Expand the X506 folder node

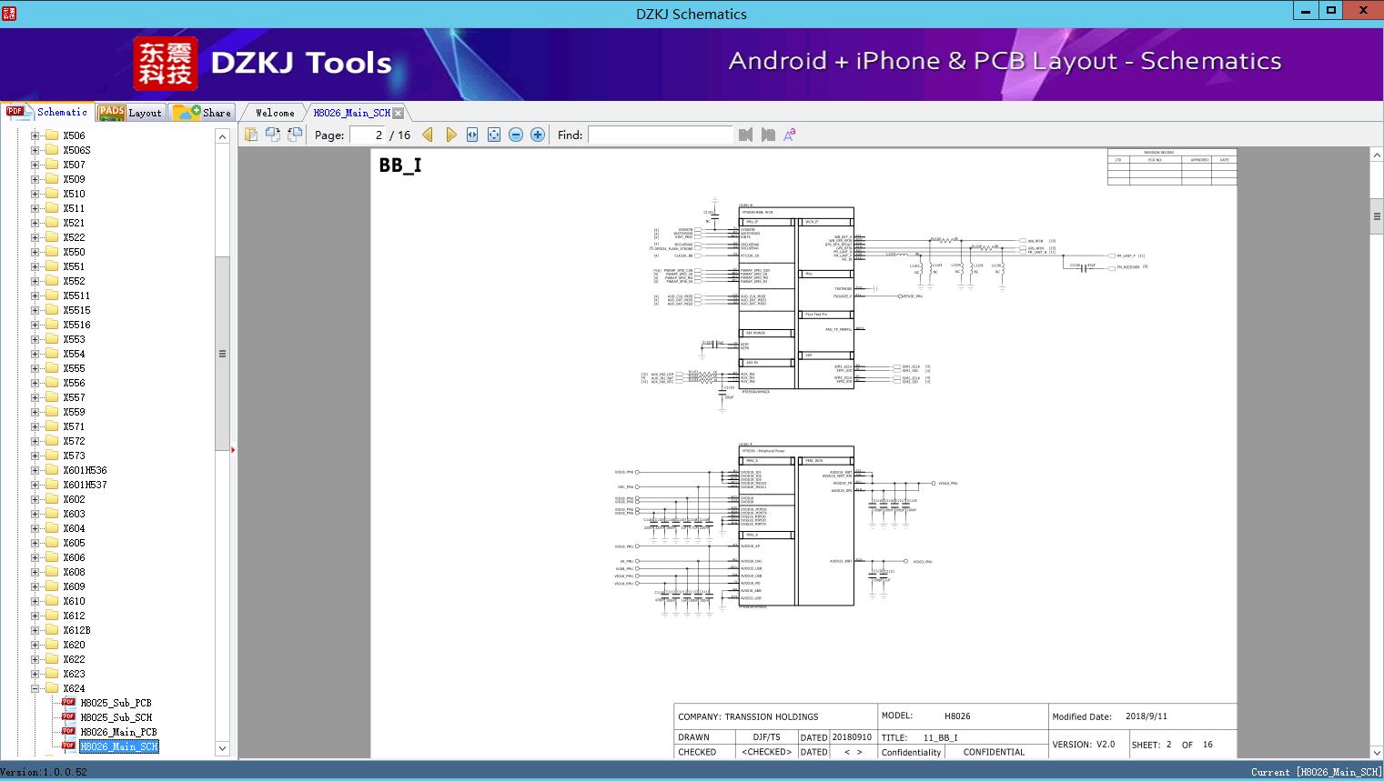tap(35, 135)
